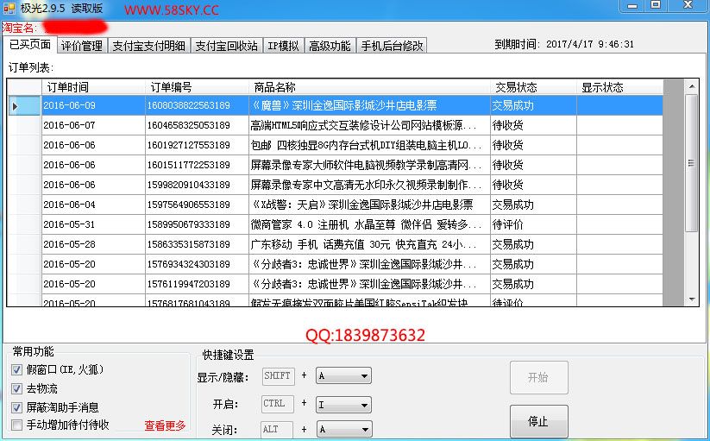Click the 商品名称 column header
The image size is (710, 441).
tap(369, 87)
